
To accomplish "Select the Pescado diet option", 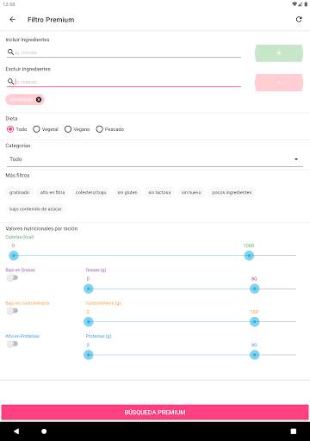I will [110, 129].
